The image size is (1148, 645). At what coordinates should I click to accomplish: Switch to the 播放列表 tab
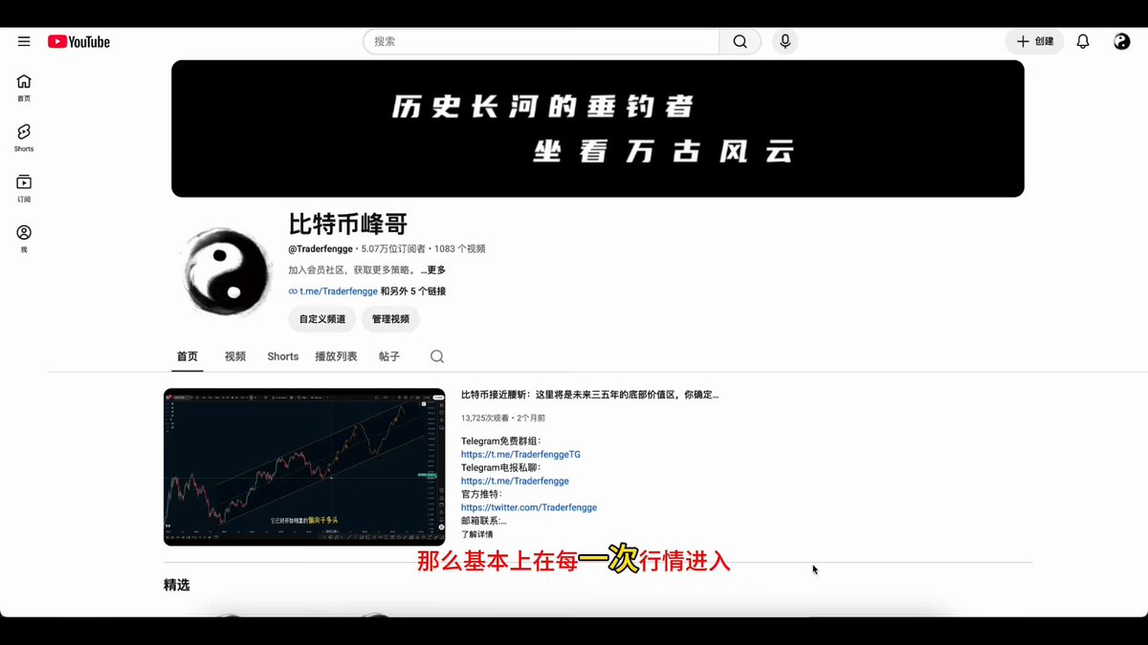coord(336,356)
